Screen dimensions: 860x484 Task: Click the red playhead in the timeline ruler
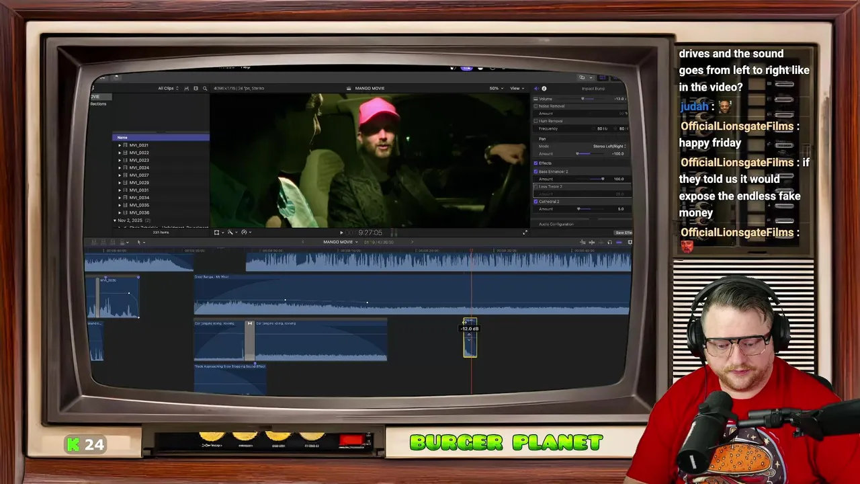coord(471,250)
